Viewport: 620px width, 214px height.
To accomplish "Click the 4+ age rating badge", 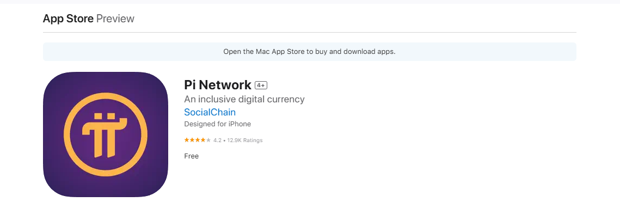I will [261, 85].
